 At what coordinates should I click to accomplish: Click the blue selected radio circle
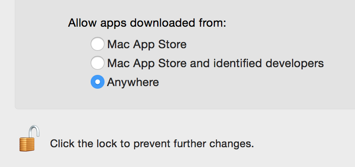98,82
